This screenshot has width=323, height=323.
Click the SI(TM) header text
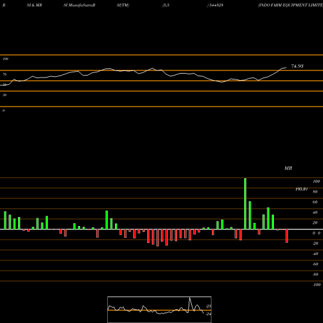coord(123,5)
